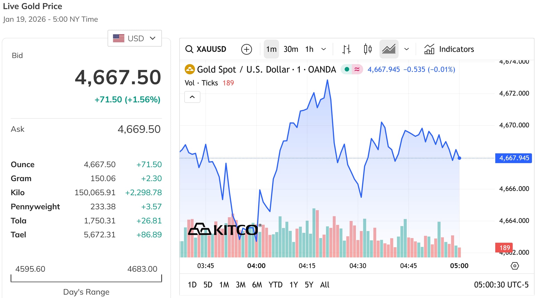536x298 pixels.
Task: Select the 30m interval button
Action: click(x=291, y=49)
